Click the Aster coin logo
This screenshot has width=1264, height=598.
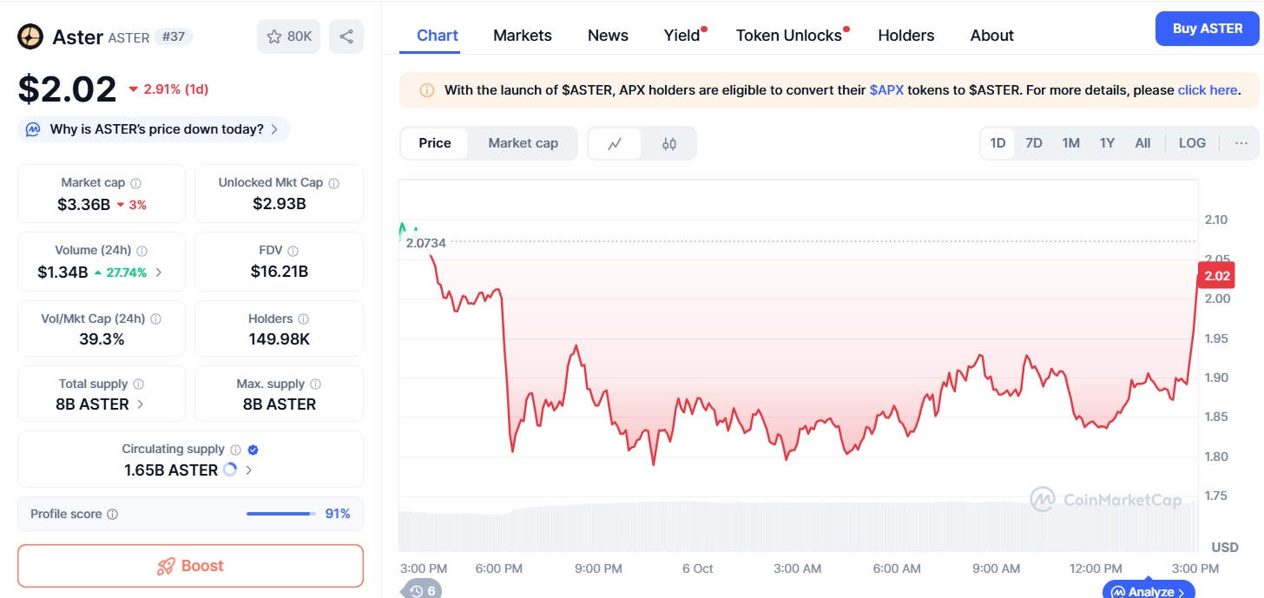tap(30, 37)
